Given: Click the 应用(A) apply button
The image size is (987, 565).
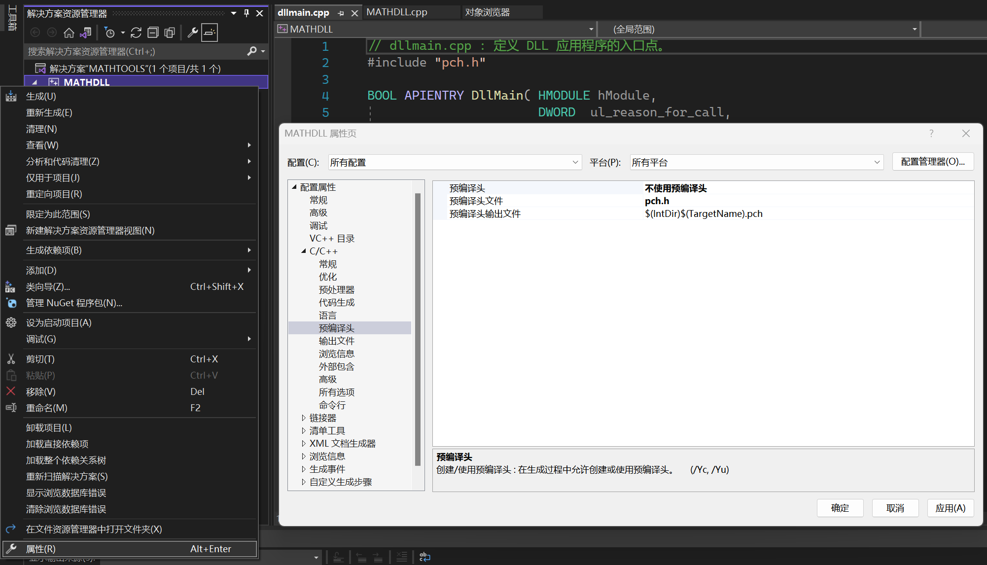Looking at the screenshot, I should [x=950, y=508].
